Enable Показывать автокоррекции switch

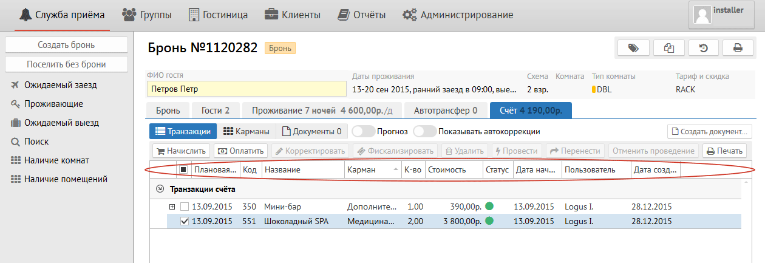click(424, 131)
